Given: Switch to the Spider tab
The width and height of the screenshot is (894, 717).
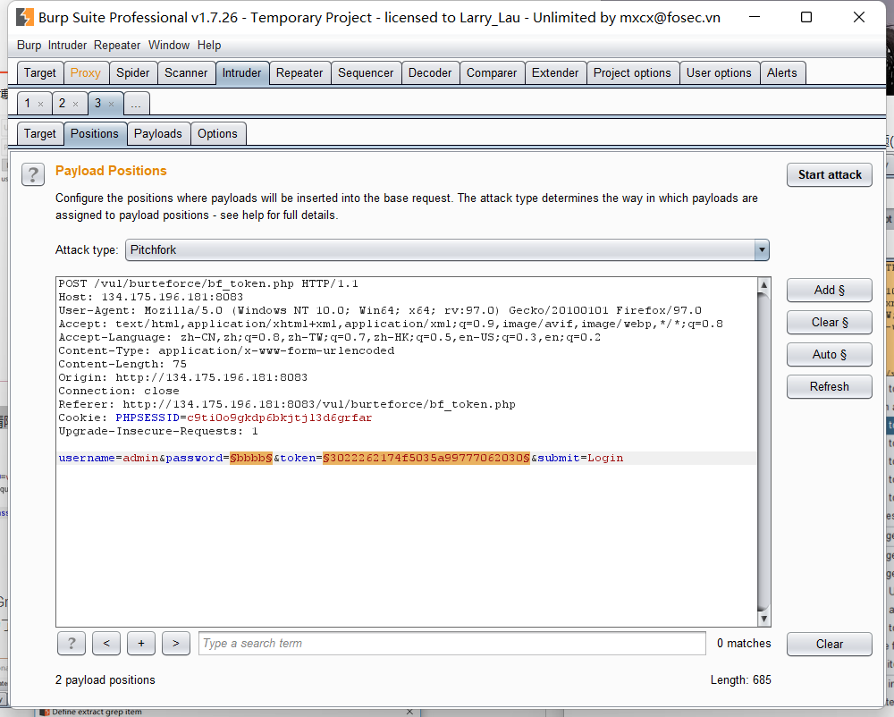Looking at the screenshot, I should coord(133,73).
